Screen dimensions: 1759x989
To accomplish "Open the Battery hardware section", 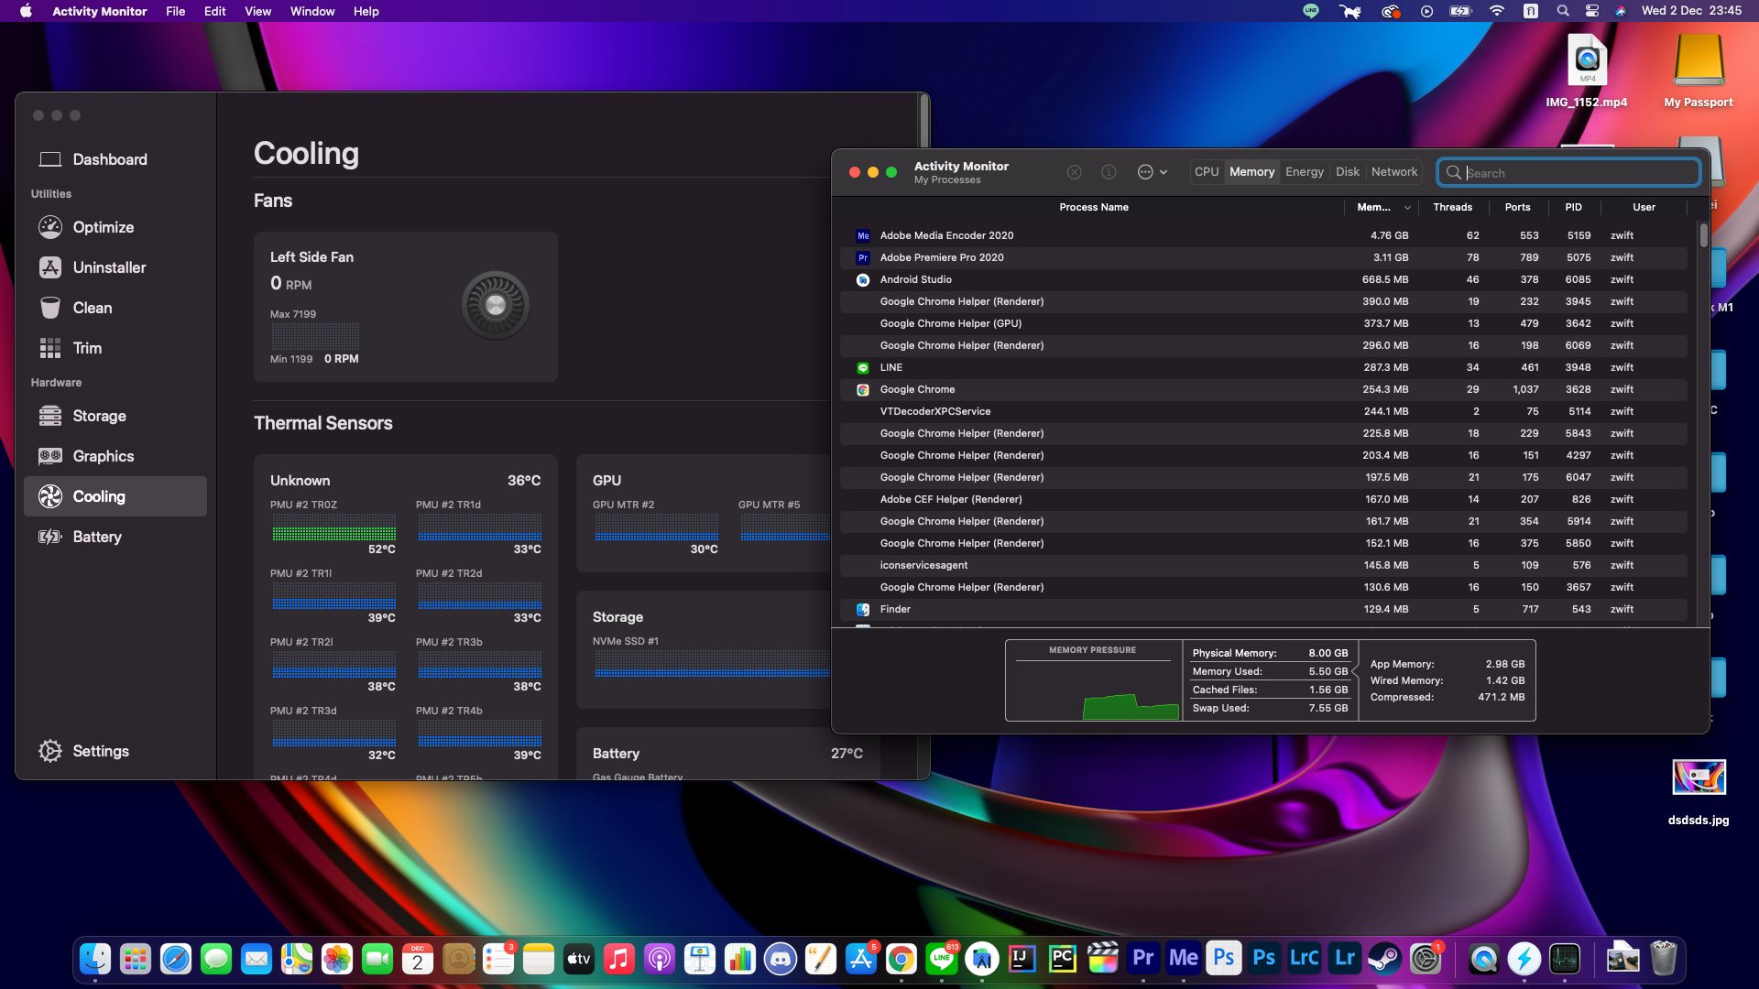I will pos(115,537).
